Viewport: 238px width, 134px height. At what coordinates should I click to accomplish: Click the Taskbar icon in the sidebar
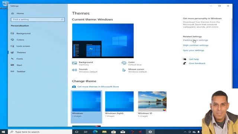[12, 71]
